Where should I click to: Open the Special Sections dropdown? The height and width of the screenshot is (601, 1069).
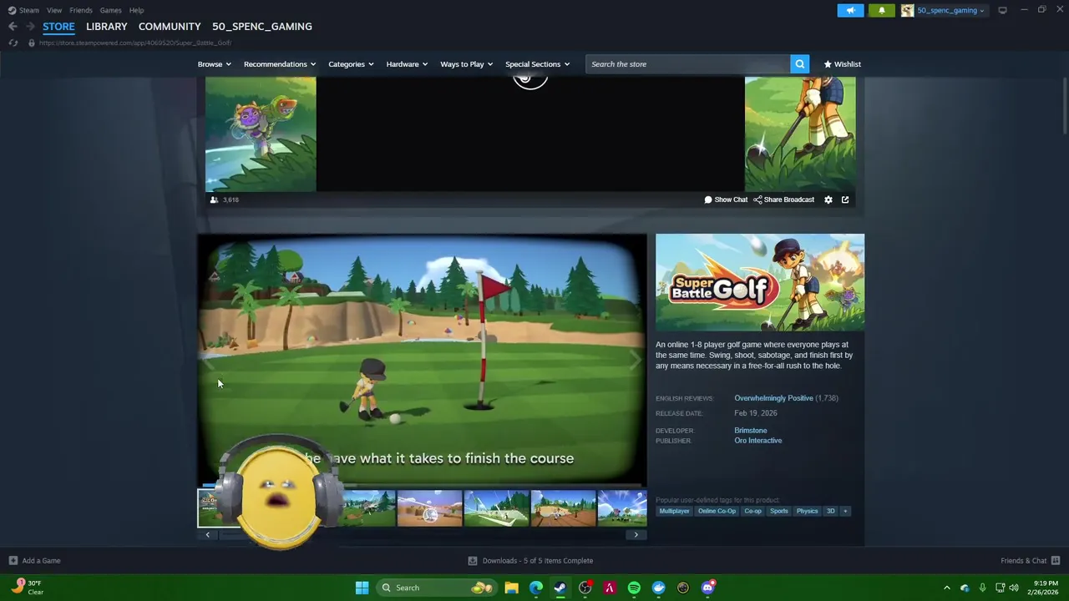tap(537, 64)
